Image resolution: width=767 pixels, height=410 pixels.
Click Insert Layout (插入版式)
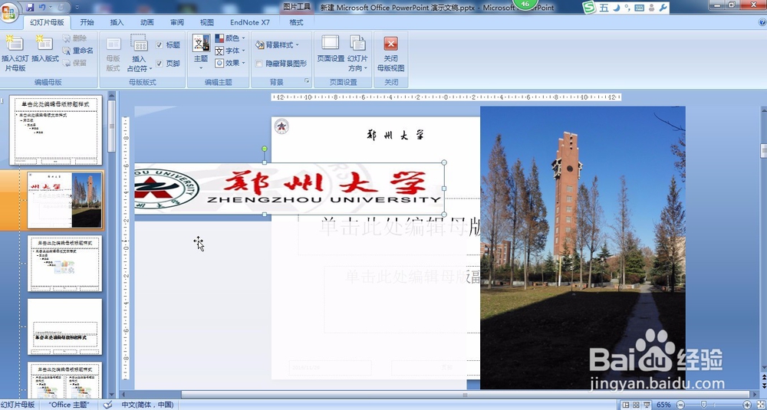pos(45,49)
